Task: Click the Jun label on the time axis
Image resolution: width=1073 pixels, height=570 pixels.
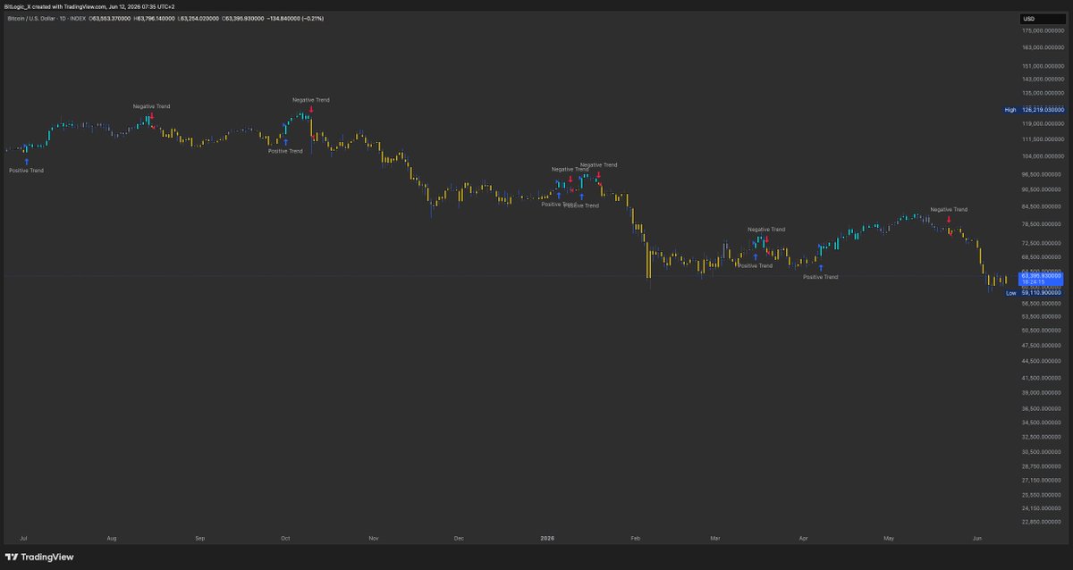Action: click(977, 539)
